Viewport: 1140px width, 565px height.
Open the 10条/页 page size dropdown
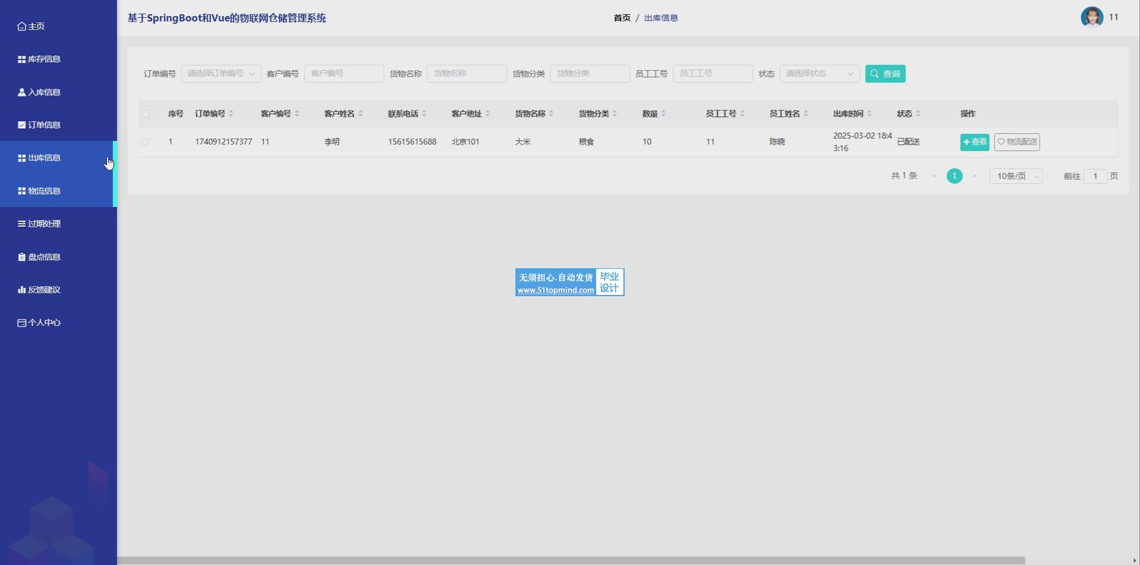click(x=1015, y=176)
